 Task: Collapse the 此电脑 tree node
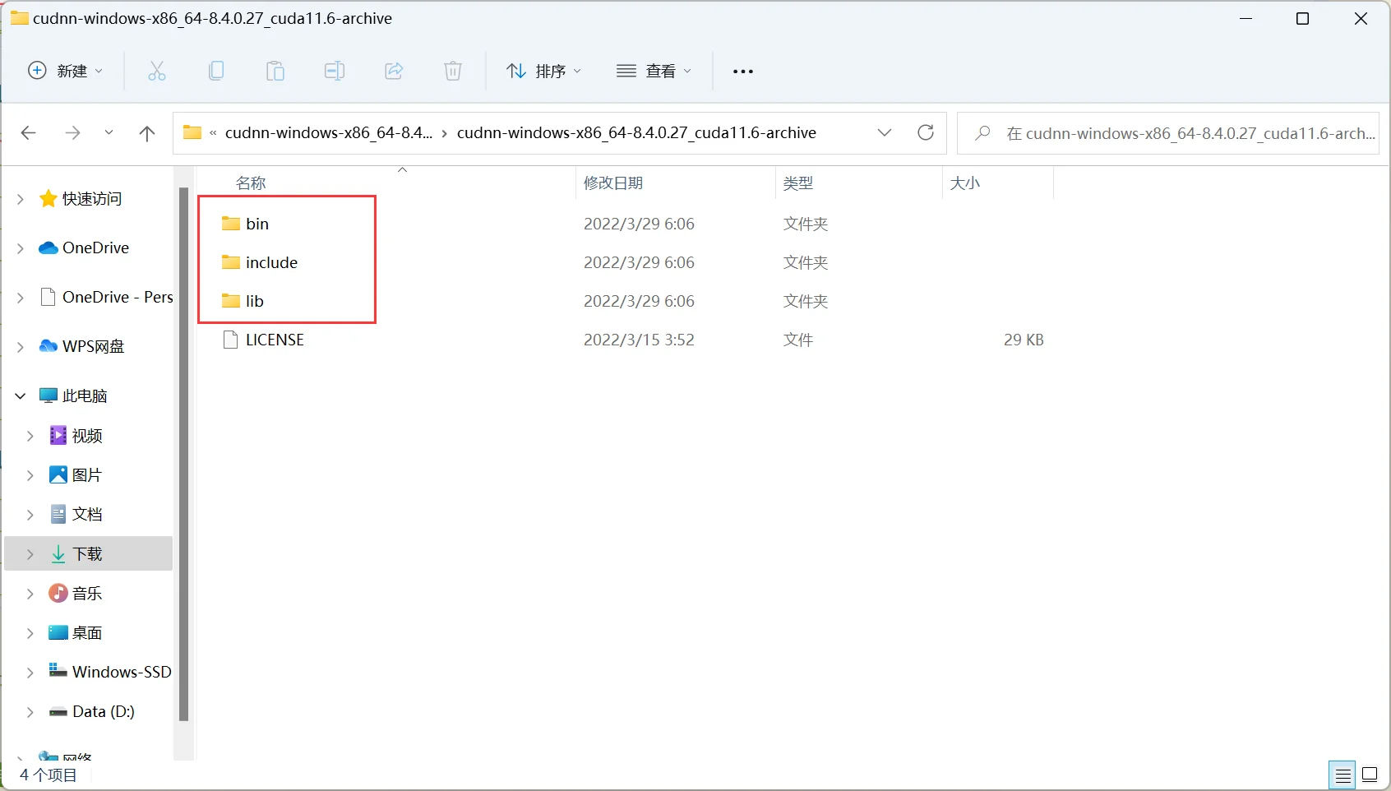[21, 396]
